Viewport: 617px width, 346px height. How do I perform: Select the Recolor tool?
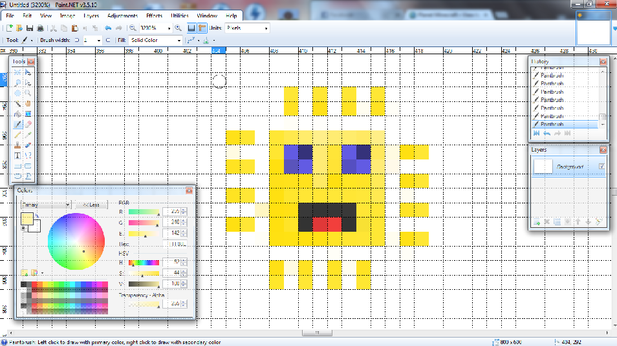(28, 145)
